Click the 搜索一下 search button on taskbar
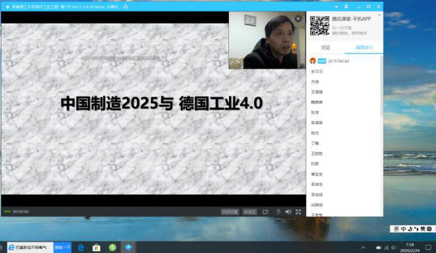Screen dimensions: 436x253 [x=62, y=247]
